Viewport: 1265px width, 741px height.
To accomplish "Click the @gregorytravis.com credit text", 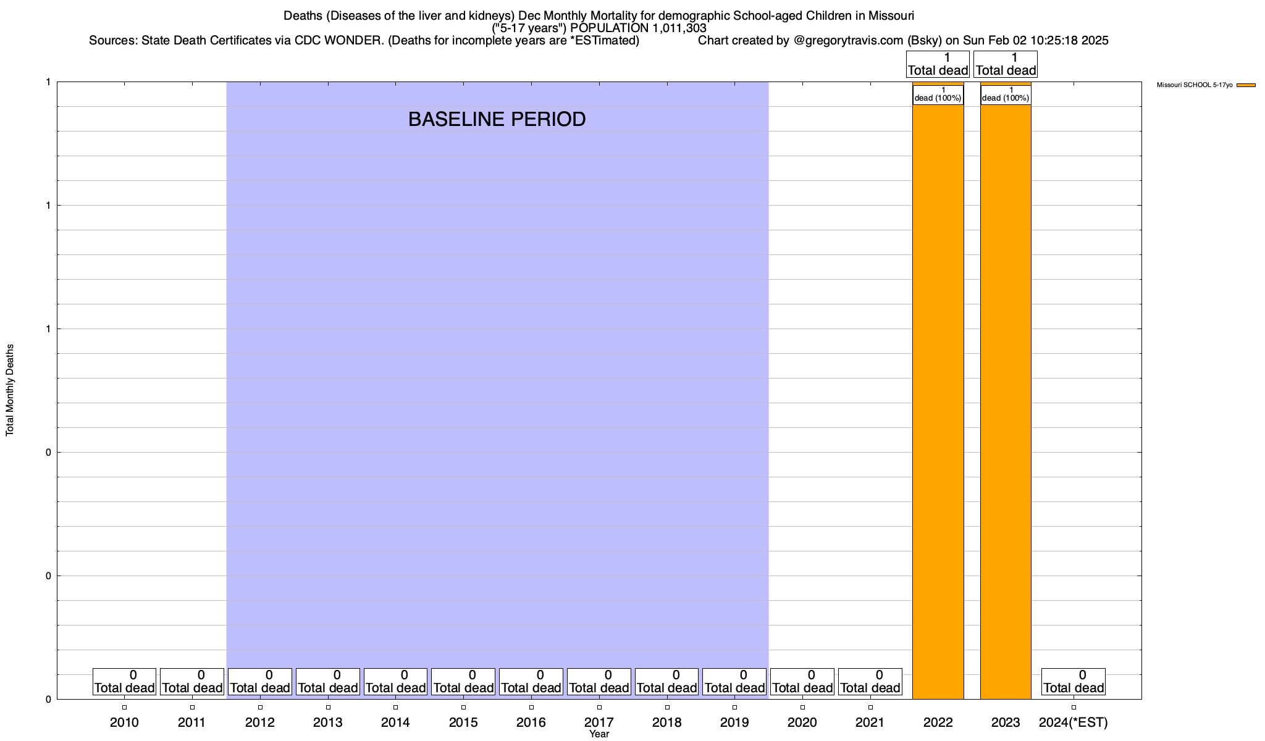I will tap(849, 41).
